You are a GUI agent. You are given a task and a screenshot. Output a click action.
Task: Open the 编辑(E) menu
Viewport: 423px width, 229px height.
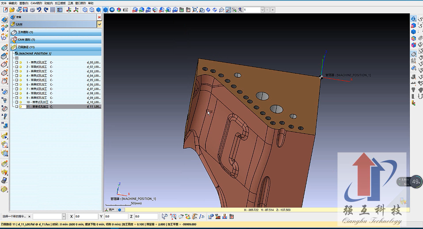pos(13,3)
